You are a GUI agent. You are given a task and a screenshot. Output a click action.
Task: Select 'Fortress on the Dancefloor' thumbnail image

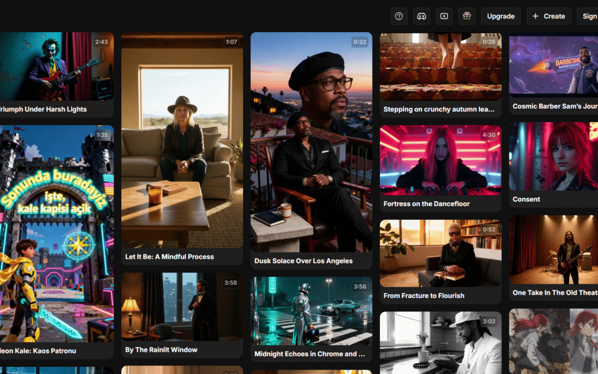pos(440,160)
